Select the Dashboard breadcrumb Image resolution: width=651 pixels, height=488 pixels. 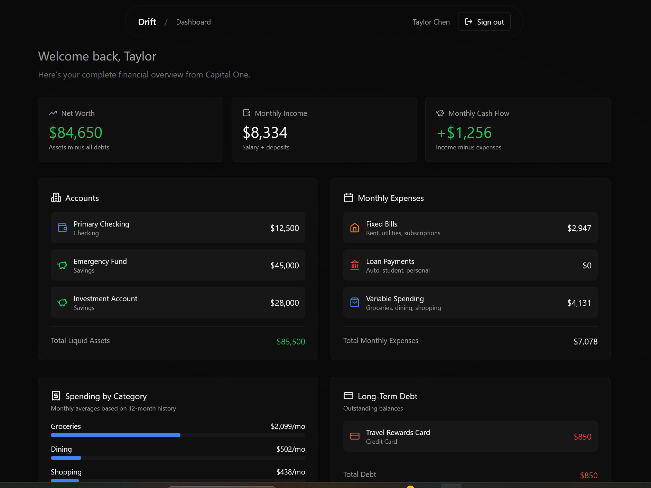click(193, 22)
